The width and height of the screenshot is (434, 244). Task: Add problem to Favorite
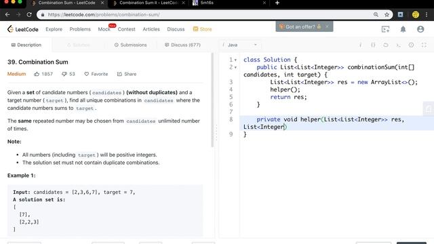pyautogui.click(x=96, y=74)
